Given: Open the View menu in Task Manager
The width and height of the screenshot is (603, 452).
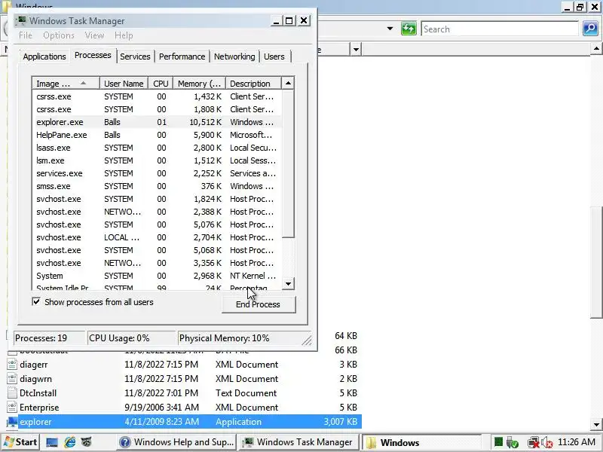Looking at the screenshot, I should point(94,35).
